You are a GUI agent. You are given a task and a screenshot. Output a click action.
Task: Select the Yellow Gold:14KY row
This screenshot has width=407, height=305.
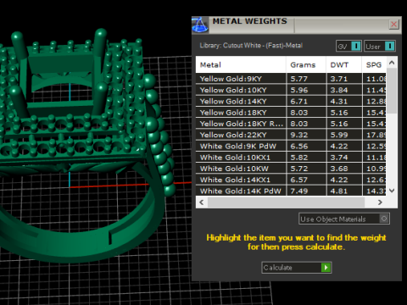(x=291, y=101)
